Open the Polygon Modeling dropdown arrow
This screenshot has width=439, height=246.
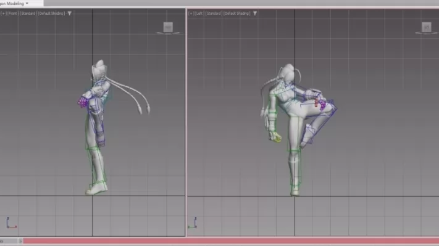click(27, 3)
